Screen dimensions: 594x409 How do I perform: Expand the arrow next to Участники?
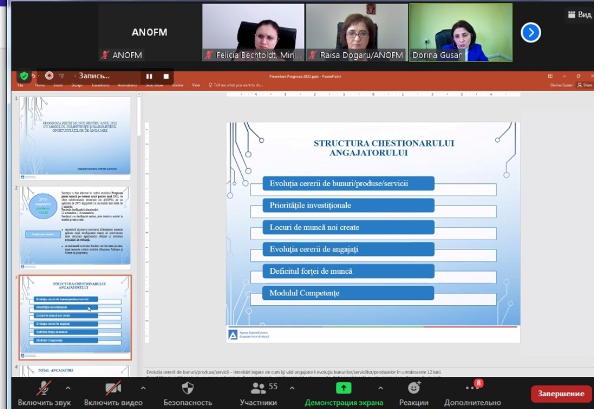point(292,388)
